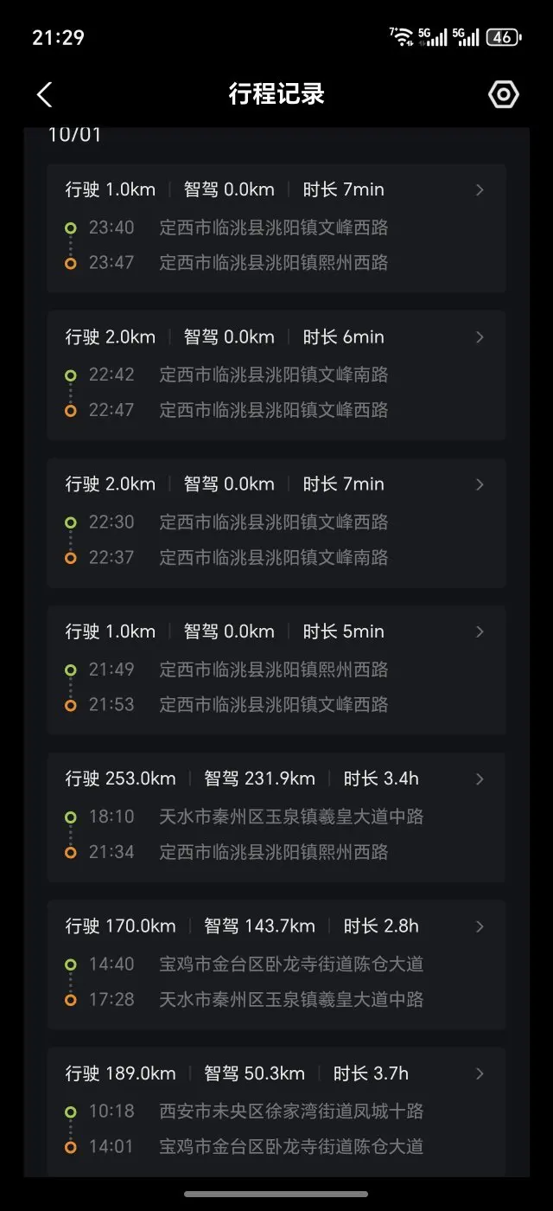Tap green start dot at 18:10
The height and width of the screenshot is (1211, 553).
70,817
